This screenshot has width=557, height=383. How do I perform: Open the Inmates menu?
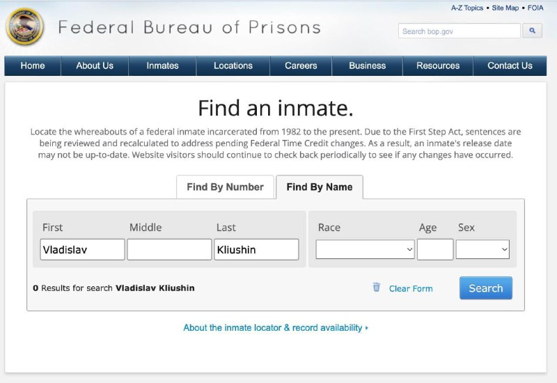coord(162,65)
